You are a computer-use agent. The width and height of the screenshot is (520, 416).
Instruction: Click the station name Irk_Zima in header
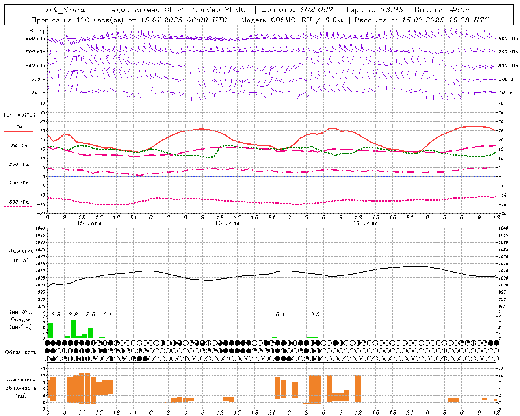point(65,10)
